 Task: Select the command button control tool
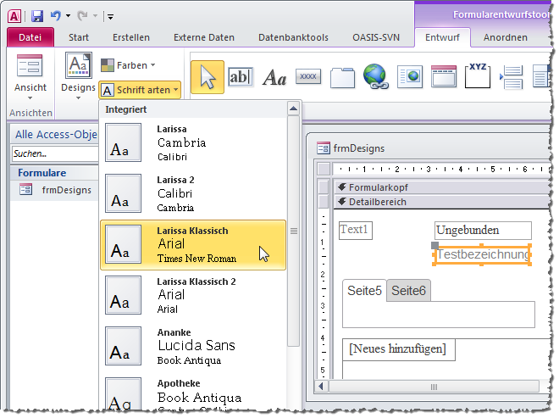point(308,77)
